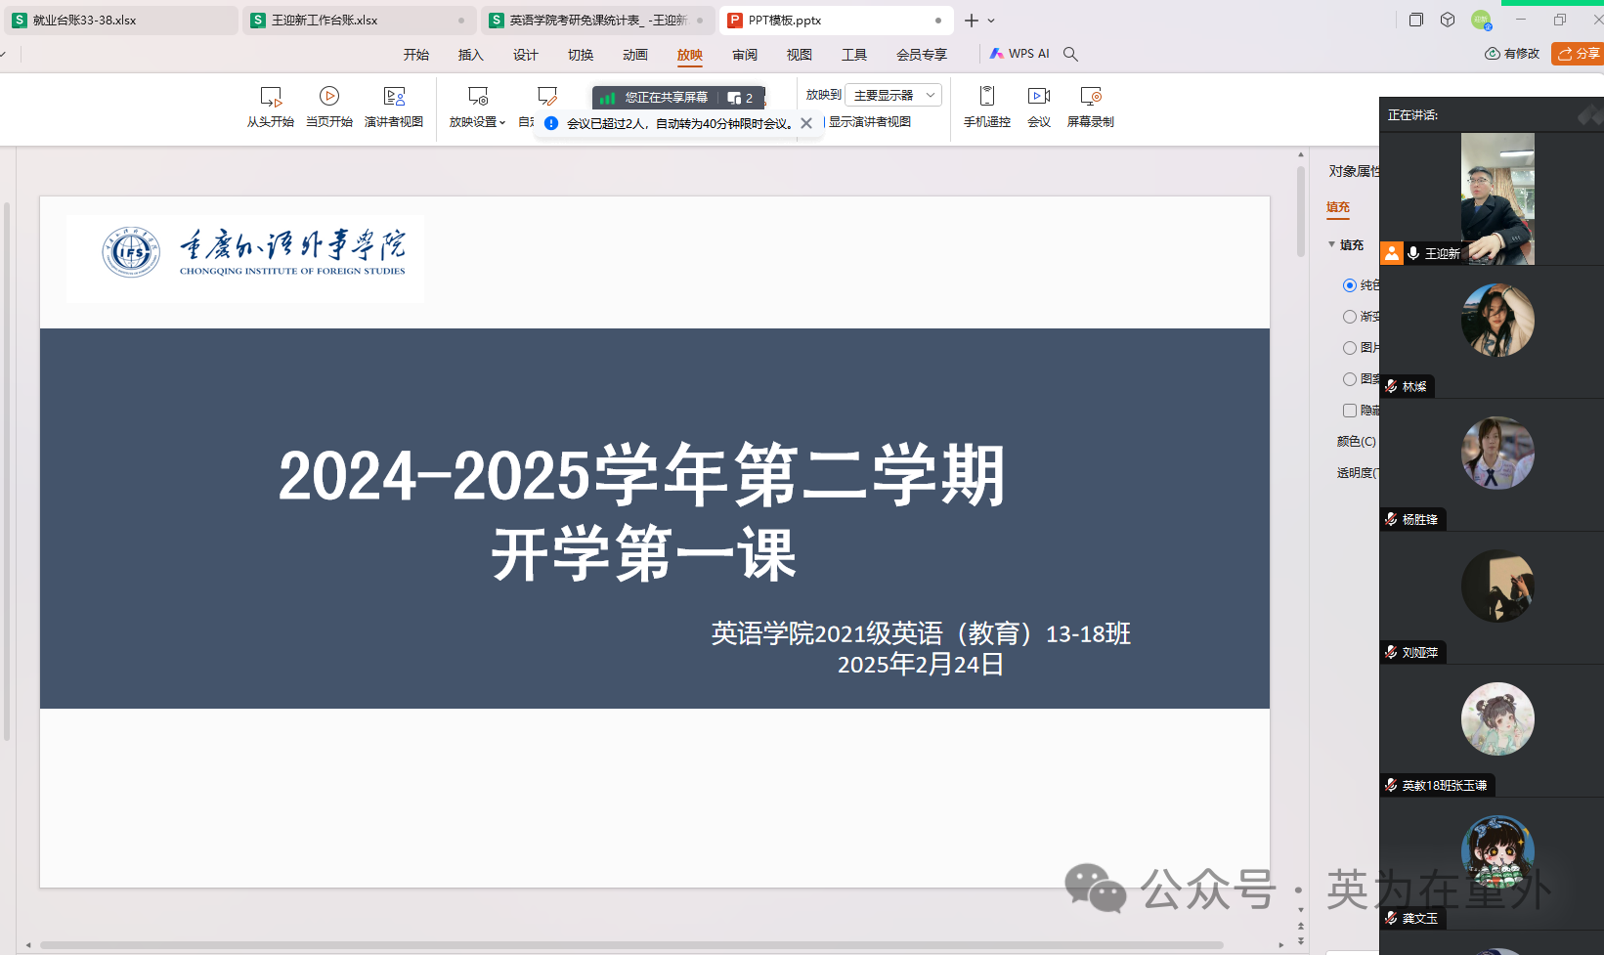
Task: Open the 设计 ribbon tab
Action: coord(526,55)
